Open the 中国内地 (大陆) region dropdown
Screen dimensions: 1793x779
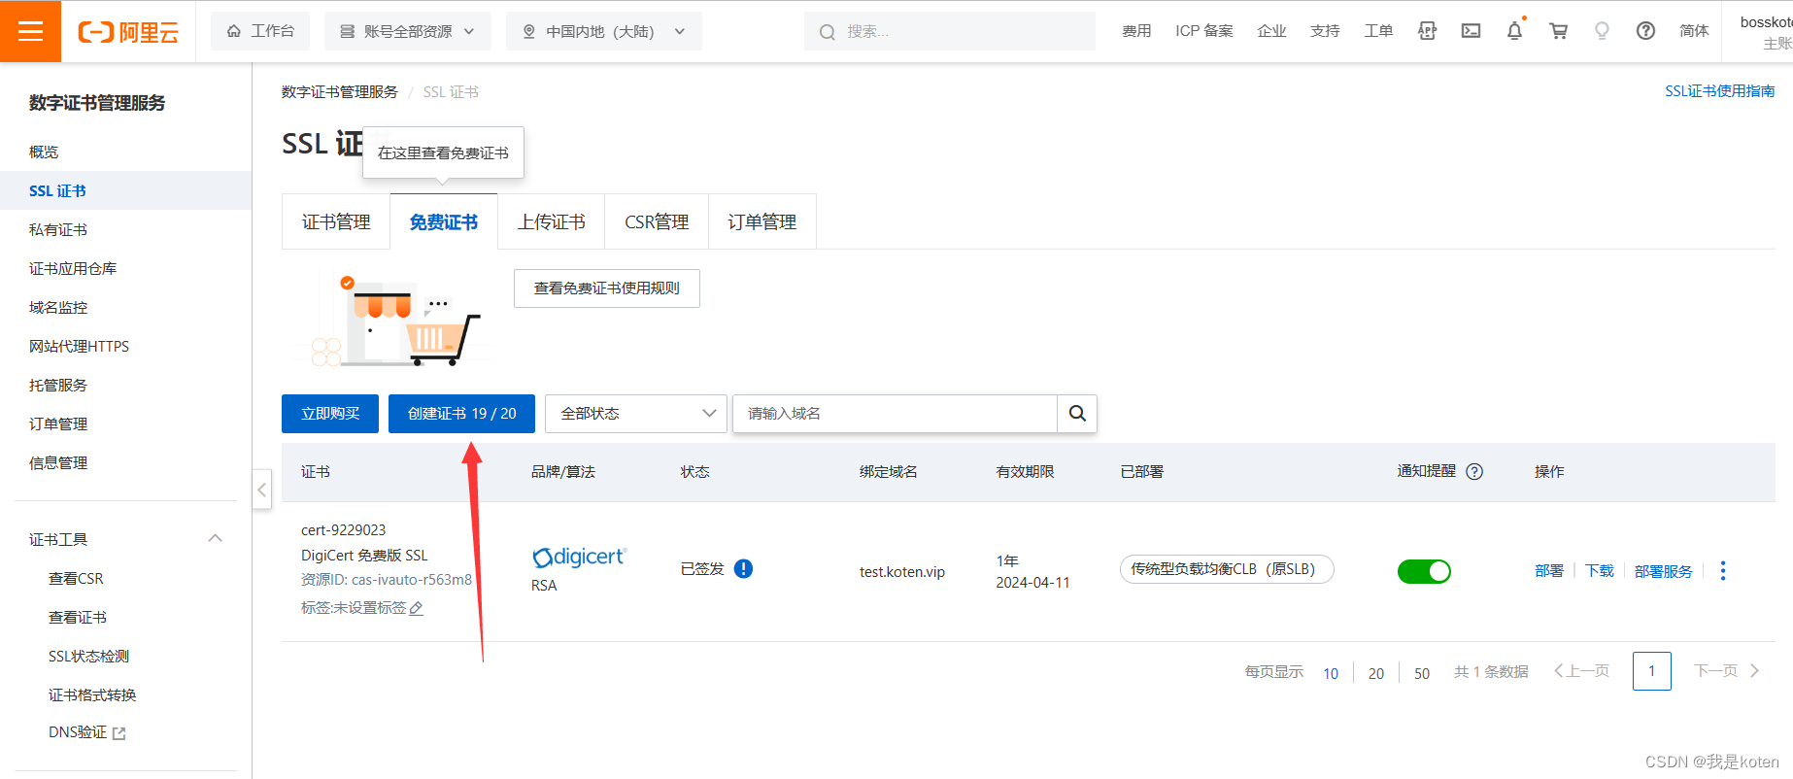point(604,31)
